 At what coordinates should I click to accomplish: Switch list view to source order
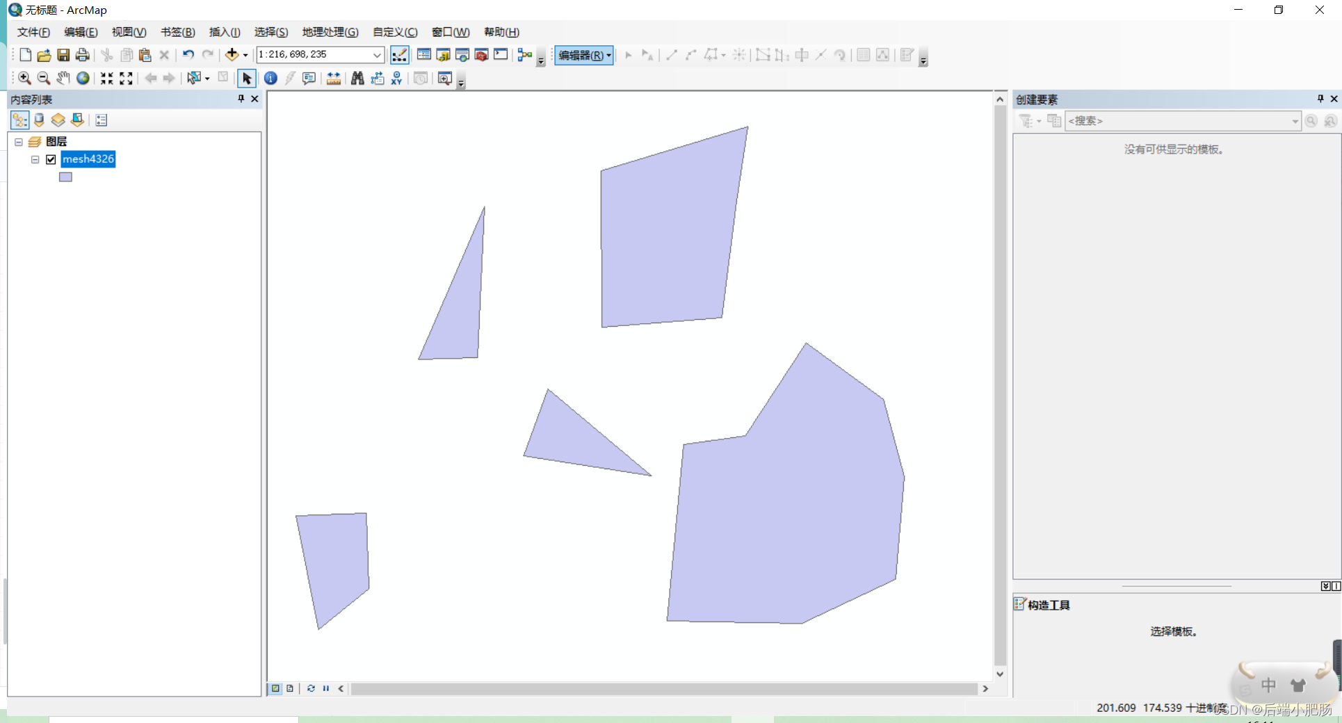[x=39, y=120]
